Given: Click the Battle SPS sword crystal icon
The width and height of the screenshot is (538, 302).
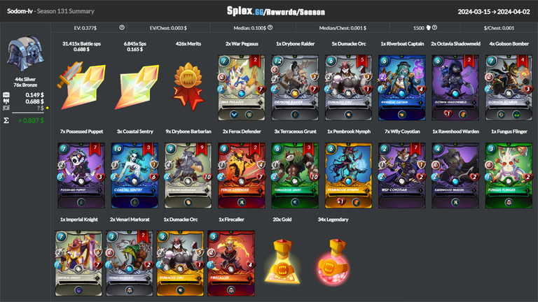Looking at the screenshot, I should pyautogui.click(x=81, y=85).
